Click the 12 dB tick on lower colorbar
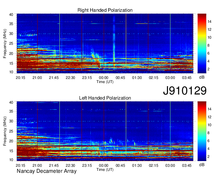Screen dimensions: 215x175 click(x=209, y=117)
